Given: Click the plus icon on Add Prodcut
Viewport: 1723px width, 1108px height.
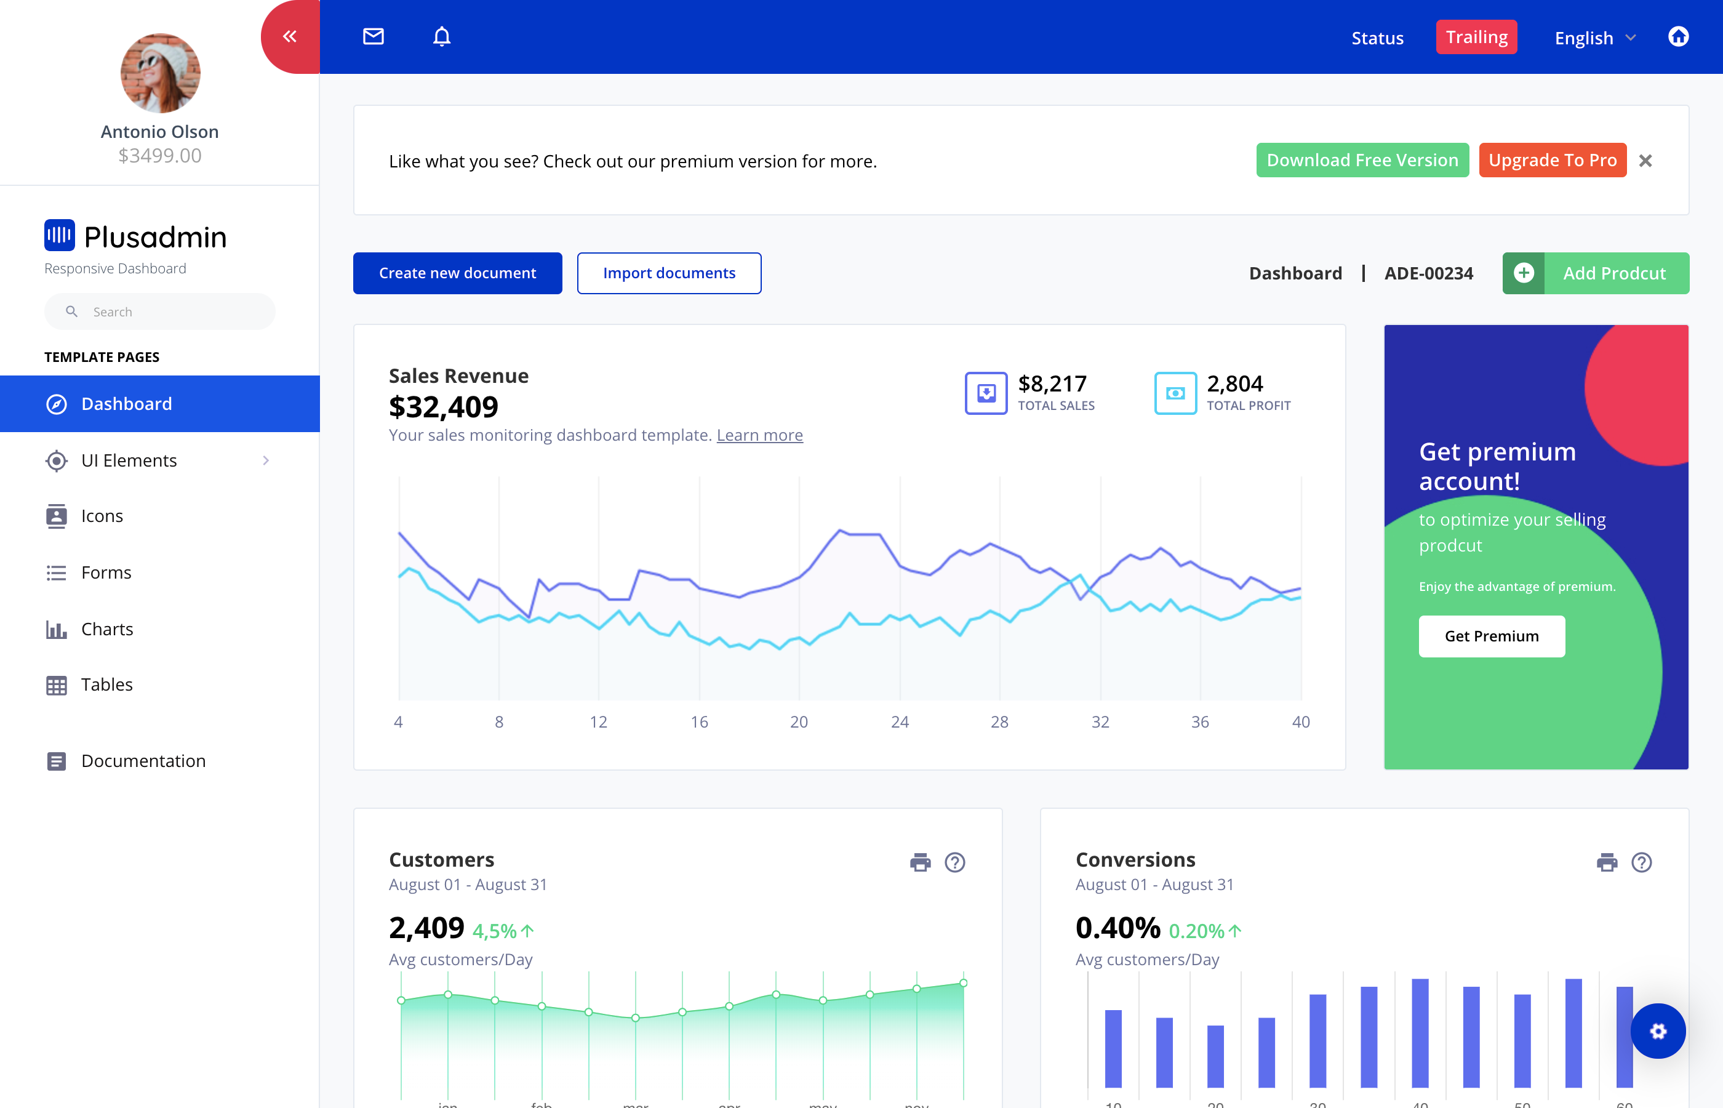Looking at the screenshot, I should (x=1523, y=273).
